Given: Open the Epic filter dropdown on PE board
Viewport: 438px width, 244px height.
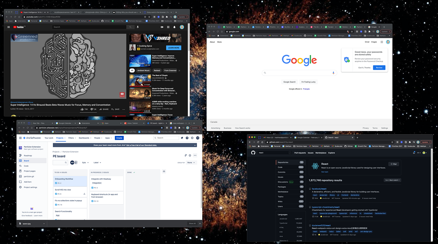Looking at the screenshot, I should pos(85,163).
